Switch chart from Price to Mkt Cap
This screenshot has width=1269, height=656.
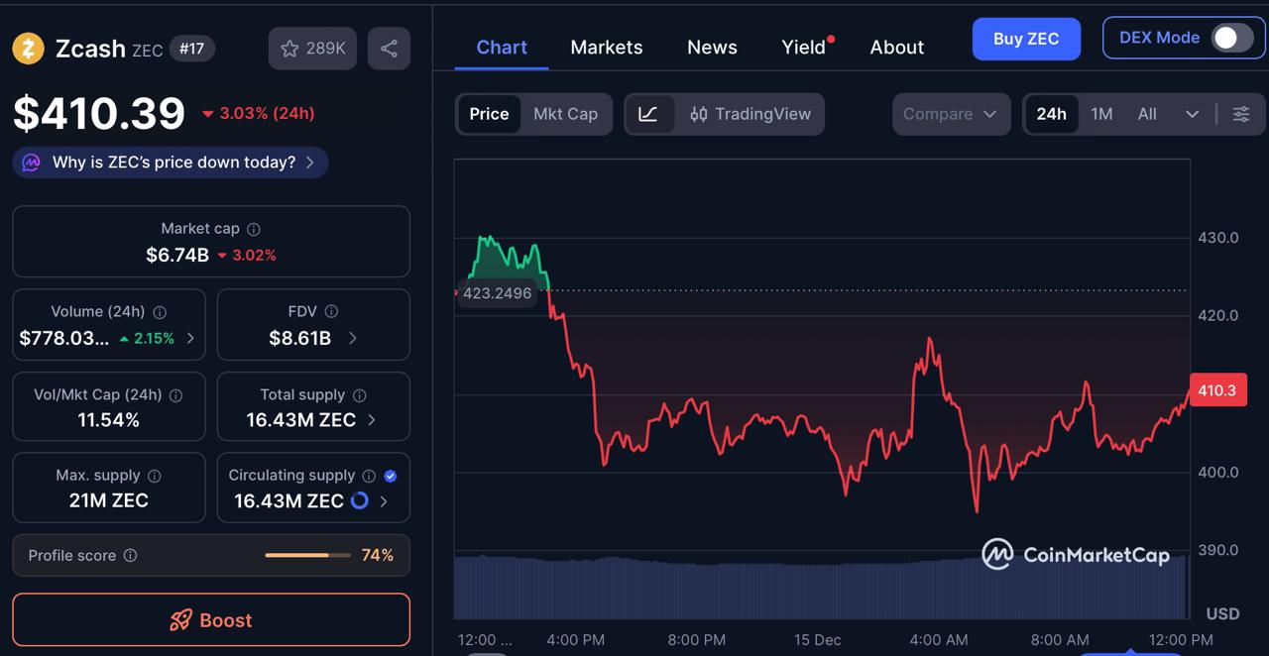click(565, 114)
